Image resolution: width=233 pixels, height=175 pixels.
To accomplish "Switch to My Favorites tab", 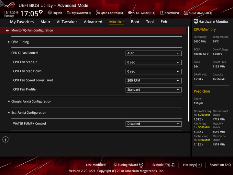I will tap(22, 22).
